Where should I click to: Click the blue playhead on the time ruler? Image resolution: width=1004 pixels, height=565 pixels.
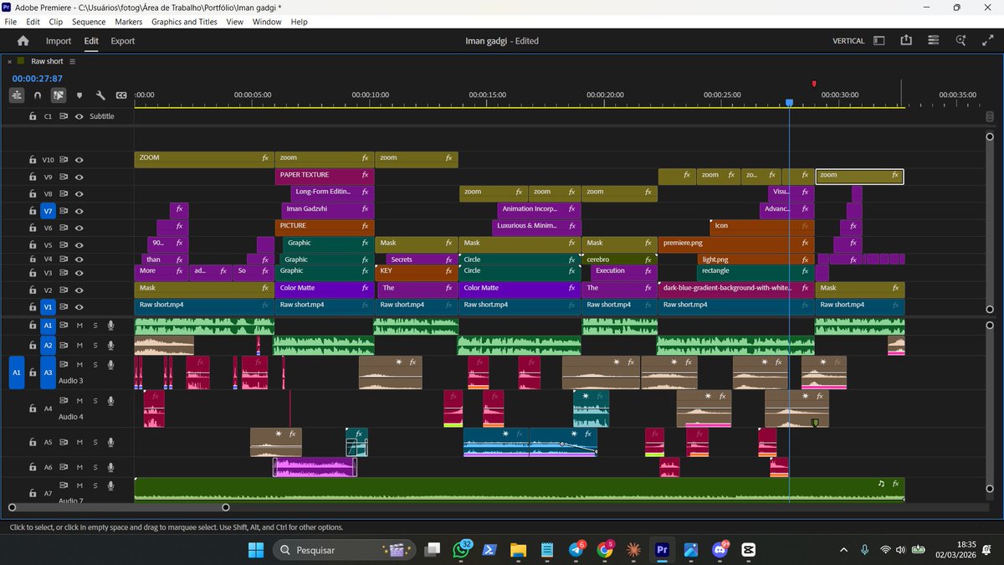pyautogui.click(x=789, y=103)
